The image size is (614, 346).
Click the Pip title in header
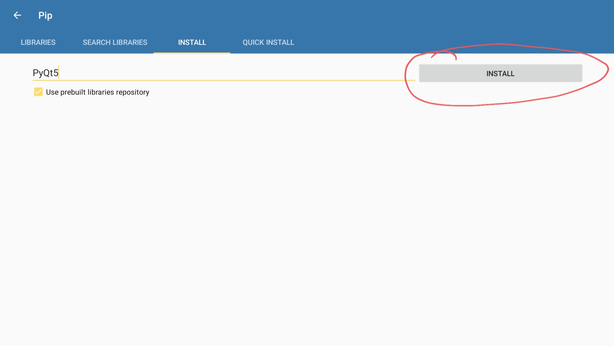[45, 15]
